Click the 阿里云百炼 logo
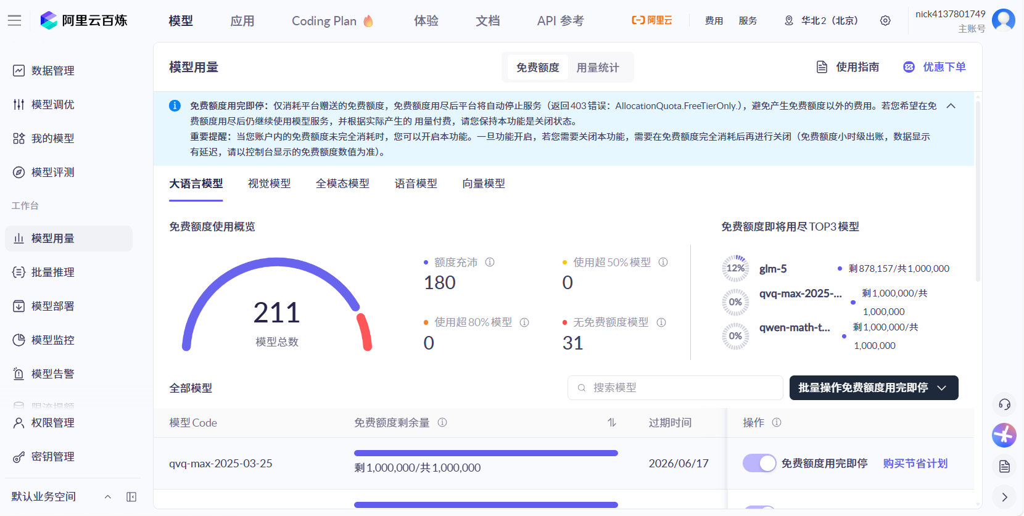1024x516 pixels. [x=84, y=20]
